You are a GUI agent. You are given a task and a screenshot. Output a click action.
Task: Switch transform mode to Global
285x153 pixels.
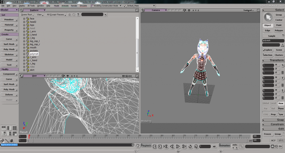tap(266, 103)
